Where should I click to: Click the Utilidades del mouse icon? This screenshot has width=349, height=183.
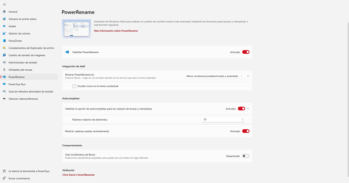[x=4, y=70]
